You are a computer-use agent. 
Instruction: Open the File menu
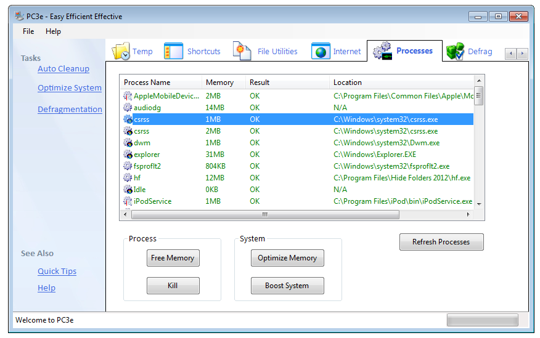pyautogui.click(x=28, y=31)
